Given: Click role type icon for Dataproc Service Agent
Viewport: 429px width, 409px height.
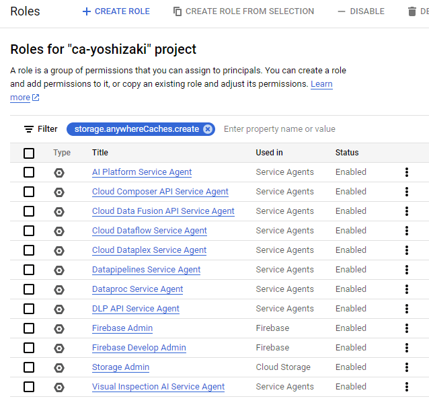Looking at the screenshot, I should tap(59, 290).
